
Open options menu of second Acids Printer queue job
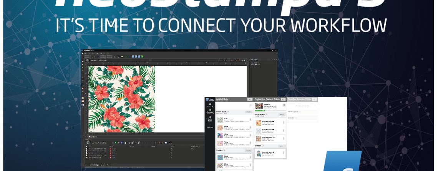[250, 128]
